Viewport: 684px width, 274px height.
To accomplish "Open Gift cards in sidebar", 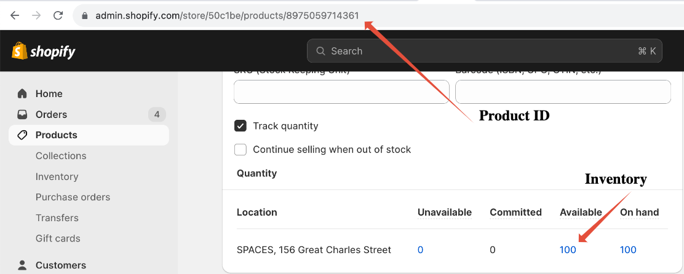I will point(58,239).
